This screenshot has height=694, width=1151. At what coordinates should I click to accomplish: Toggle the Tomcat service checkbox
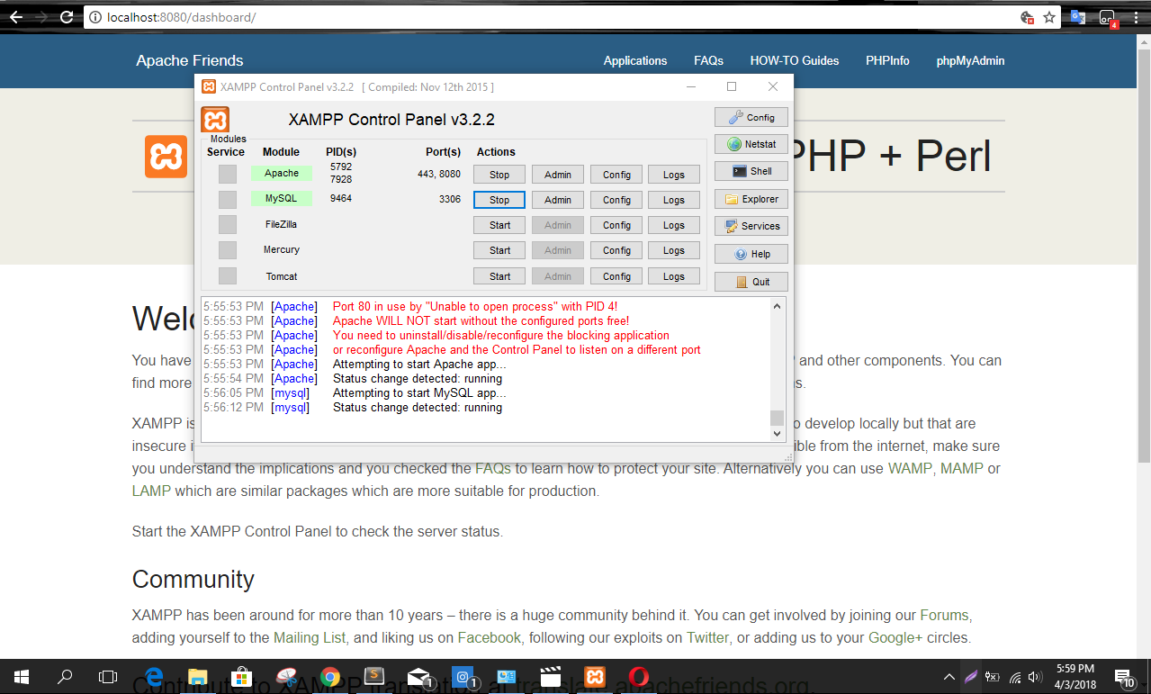point(228,275)
